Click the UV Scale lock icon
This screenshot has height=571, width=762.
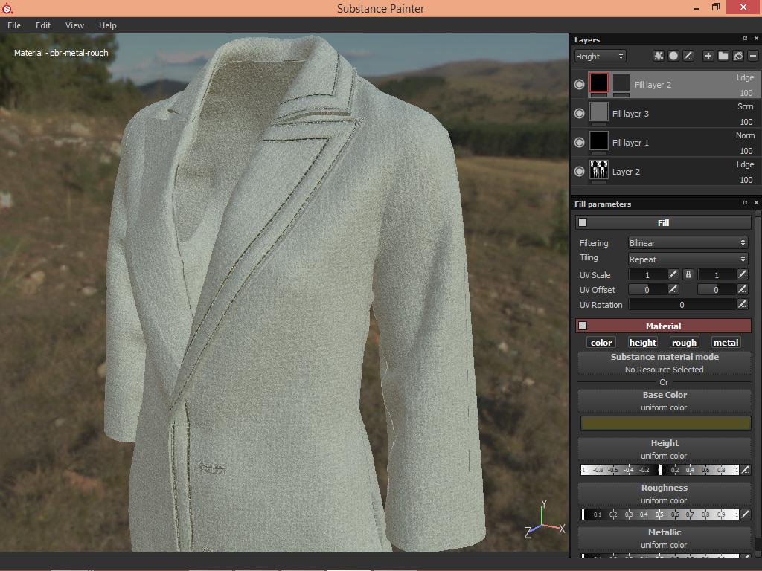click(x=688, y=275)
